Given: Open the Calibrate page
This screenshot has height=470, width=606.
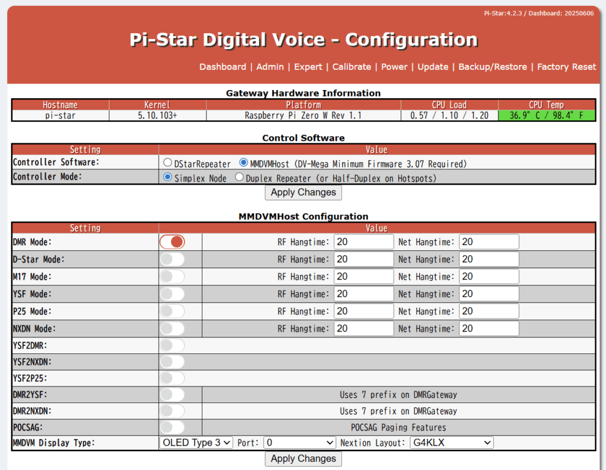Looking at the screenshot, I should tap(352, 67).
